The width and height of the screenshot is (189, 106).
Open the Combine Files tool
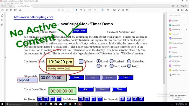pyautogui.click(x=176, y=39)
